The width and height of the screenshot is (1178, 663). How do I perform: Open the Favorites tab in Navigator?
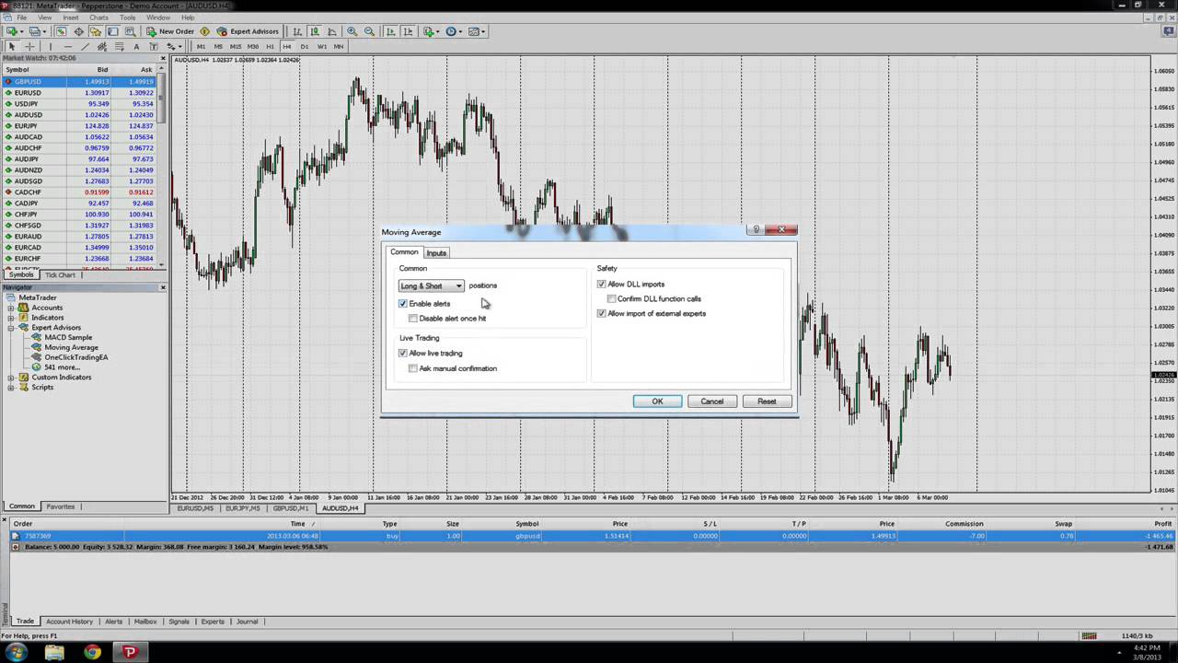(x=61, y=506)
